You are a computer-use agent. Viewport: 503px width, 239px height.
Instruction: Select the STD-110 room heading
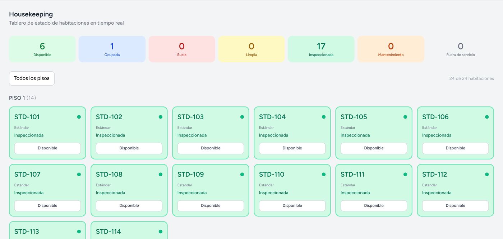point(272,175)
